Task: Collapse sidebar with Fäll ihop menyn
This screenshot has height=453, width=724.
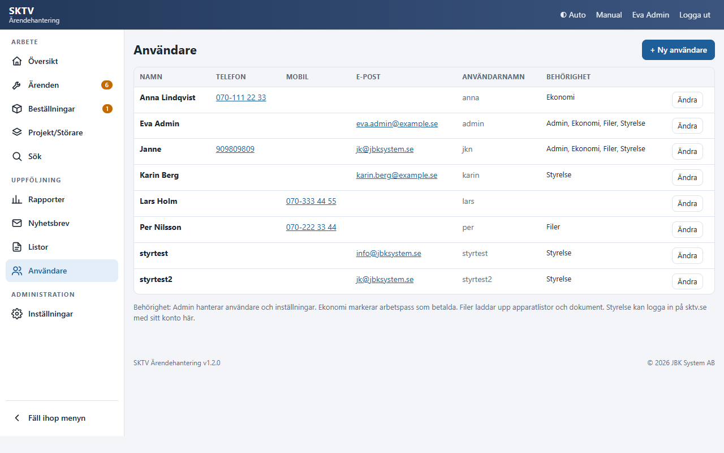Action: point(62,418)
